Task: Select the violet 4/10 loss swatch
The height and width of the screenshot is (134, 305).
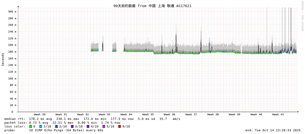Action: [x=88, y=126]
